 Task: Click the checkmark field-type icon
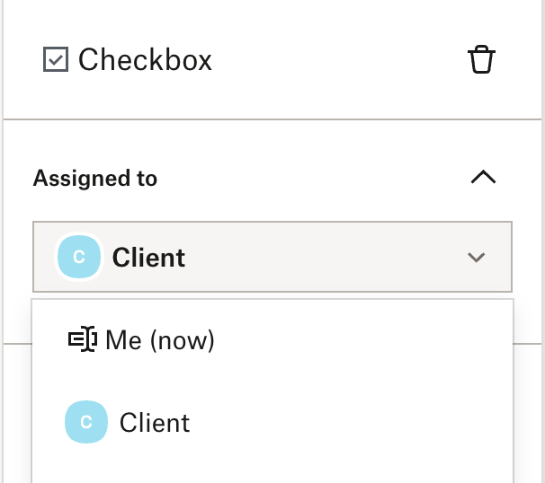56,59
